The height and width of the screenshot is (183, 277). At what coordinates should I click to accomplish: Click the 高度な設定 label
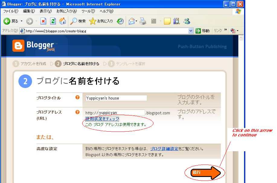[47, 149]
